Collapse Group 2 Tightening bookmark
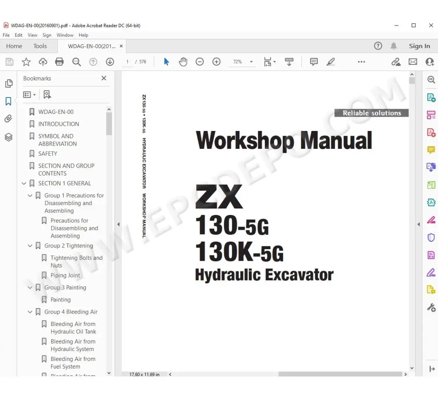The width and height of the screenshot is (438, 398). [30, 246]
